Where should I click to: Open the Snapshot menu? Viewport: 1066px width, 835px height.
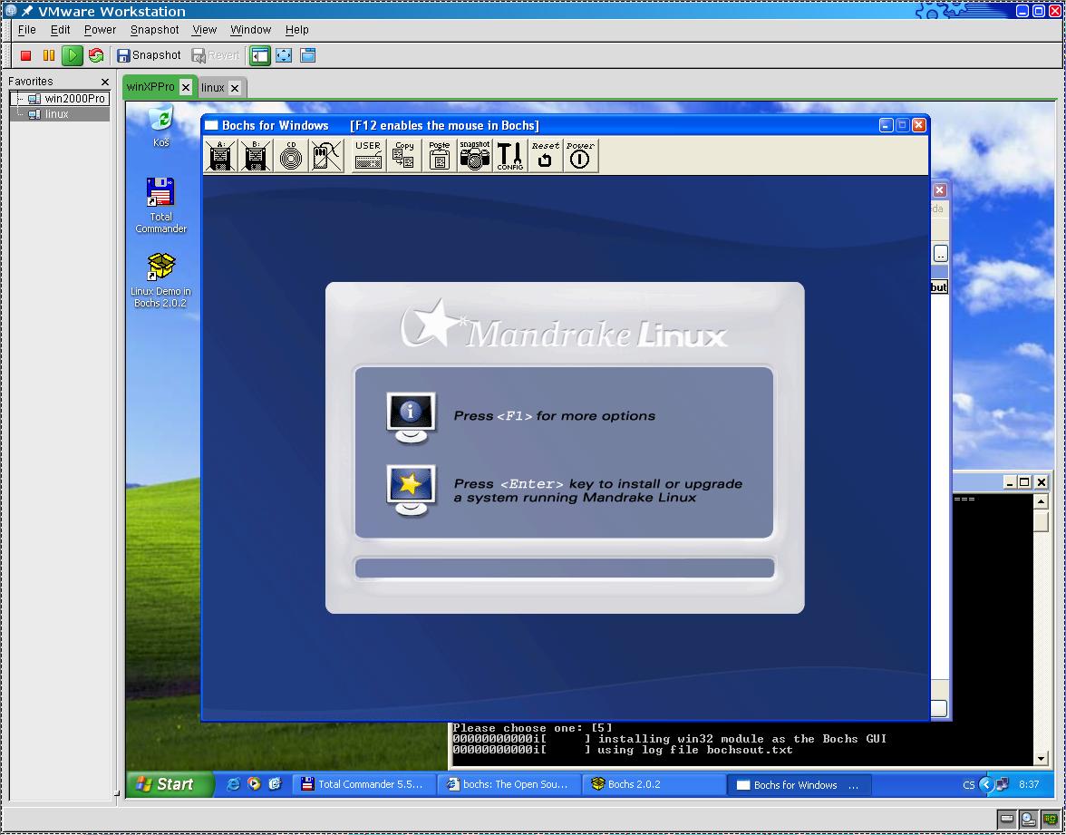tap(154, 30)
